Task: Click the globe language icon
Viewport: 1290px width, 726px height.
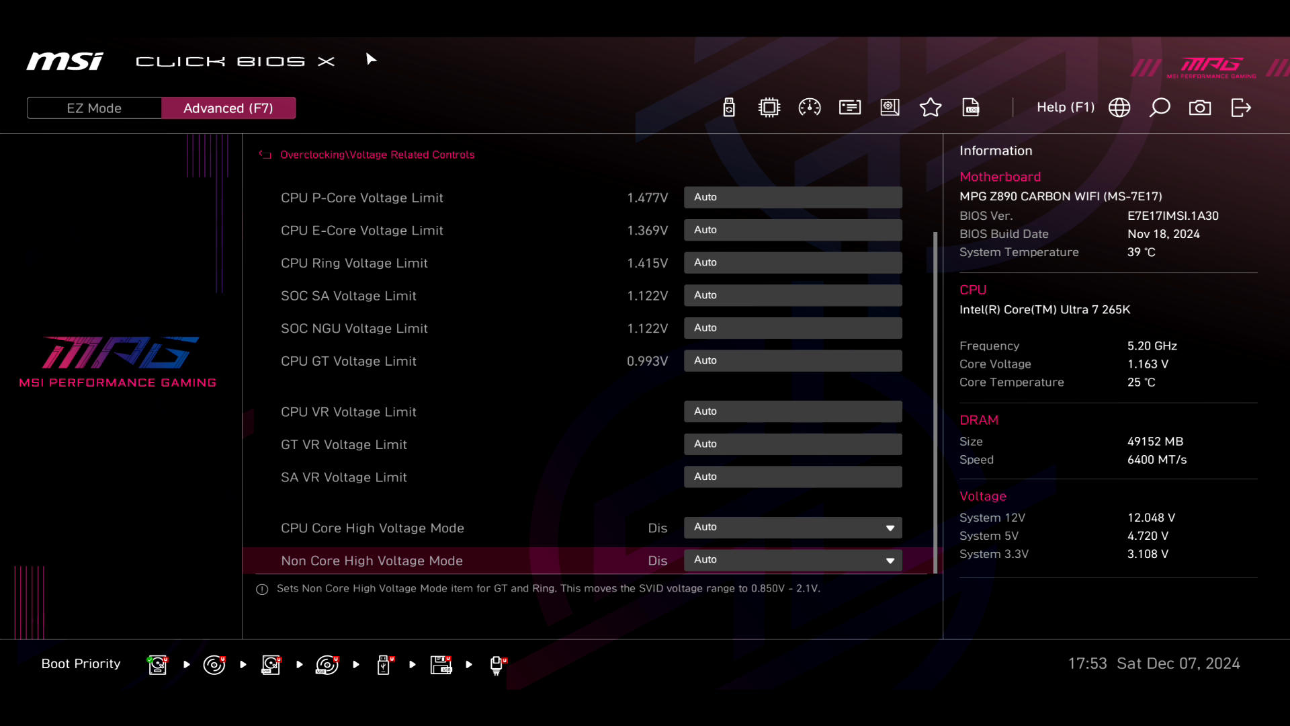Action: pos(1119,108)
